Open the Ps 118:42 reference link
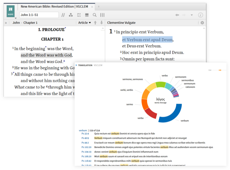 (87, 161)
